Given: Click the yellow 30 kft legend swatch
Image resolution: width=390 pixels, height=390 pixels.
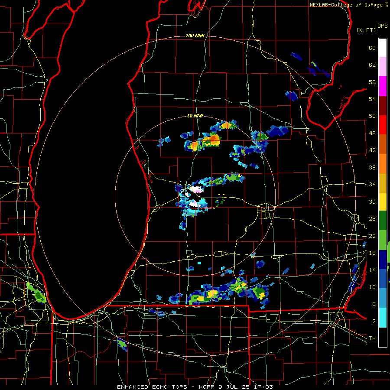Looking at the screenshot, I should [x=383, y=202].
